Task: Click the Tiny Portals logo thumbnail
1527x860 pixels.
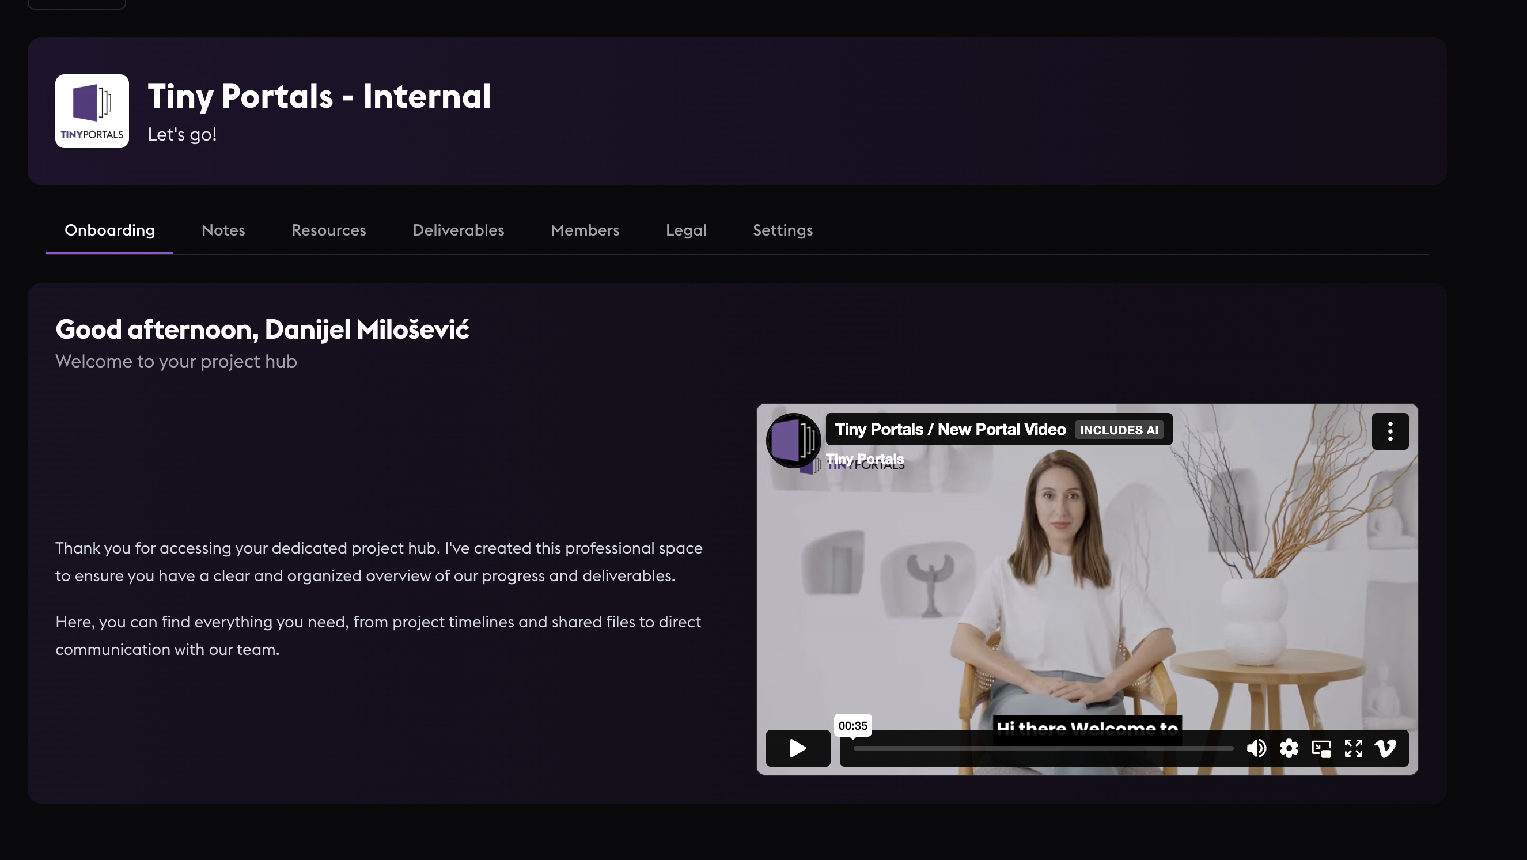Action: [91, 111]
